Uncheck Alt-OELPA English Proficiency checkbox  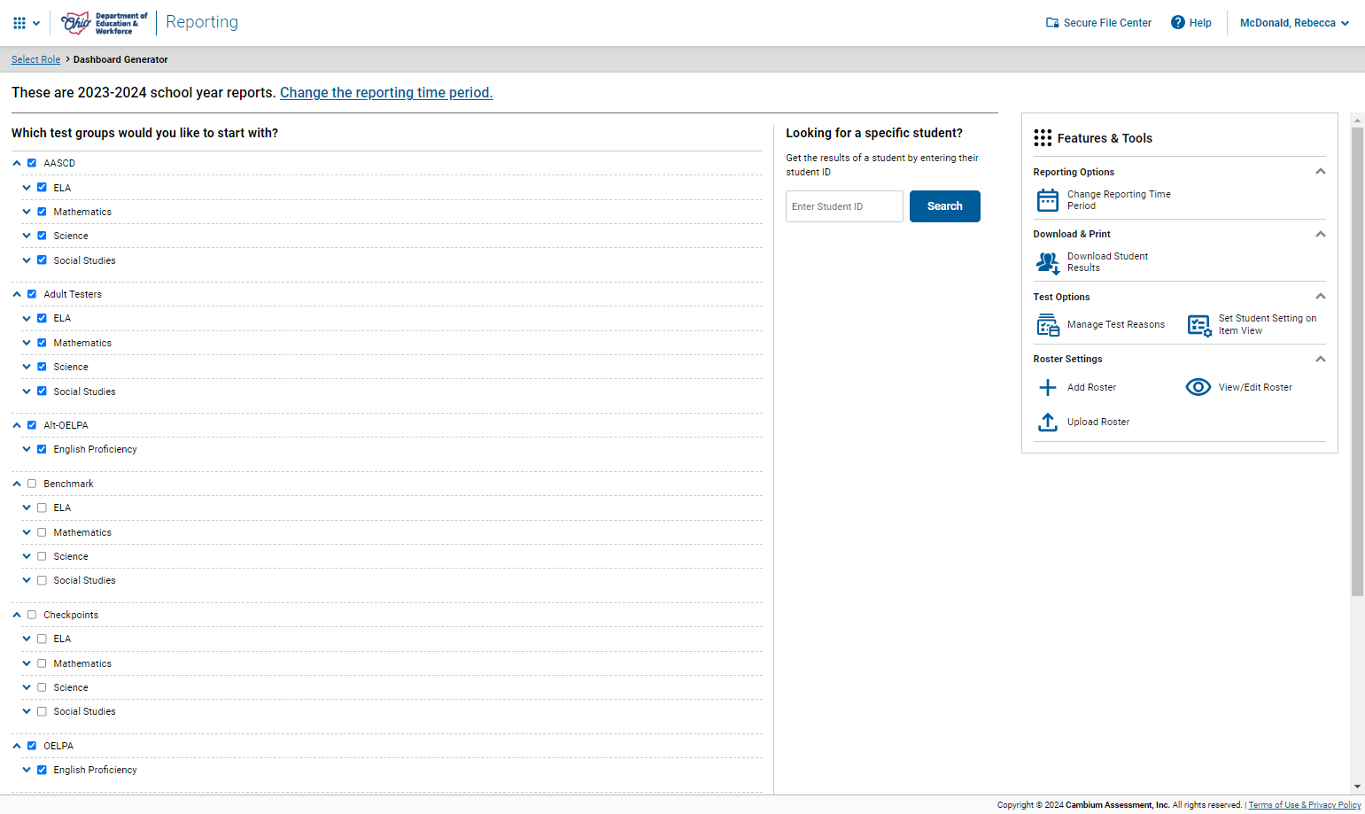(42, 449)
